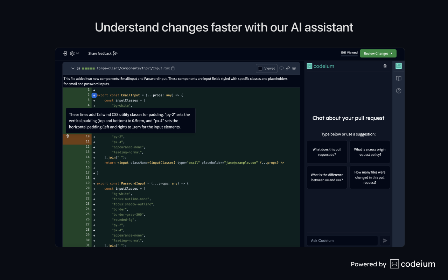448x280 pixels.
Task: Click the file summary text about EmailInput and PasswordInput
Action: [175, 81]
